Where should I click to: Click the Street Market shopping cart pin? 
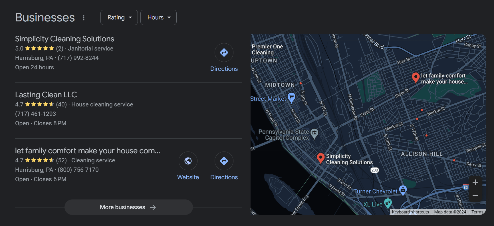point(291,98)
